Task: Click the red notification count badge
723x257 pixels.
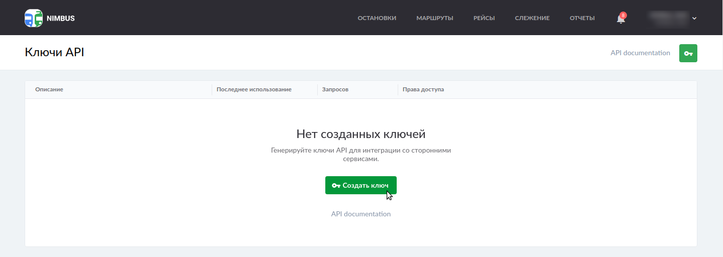Action: coord(623,15)
